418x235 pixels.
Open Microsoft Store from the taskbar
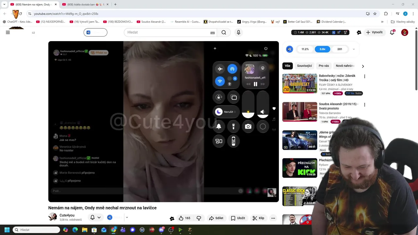[x=94, y=230]
